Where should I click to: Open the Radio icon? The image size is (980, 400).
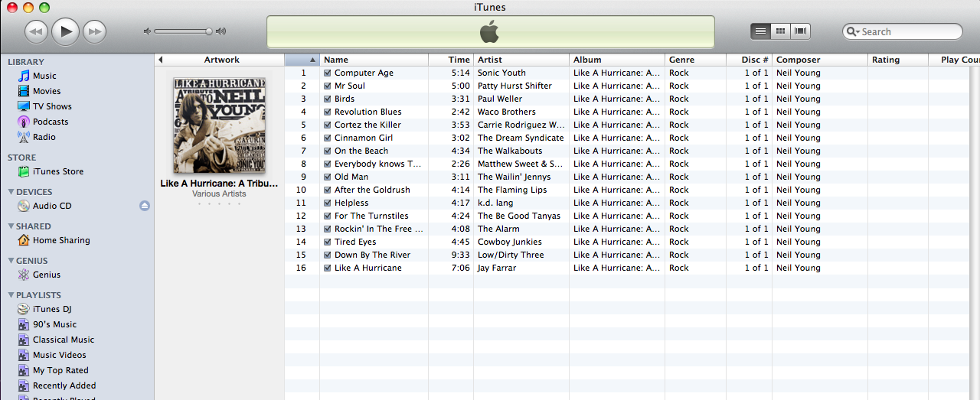pyautogui.click(x=24, y=137)
